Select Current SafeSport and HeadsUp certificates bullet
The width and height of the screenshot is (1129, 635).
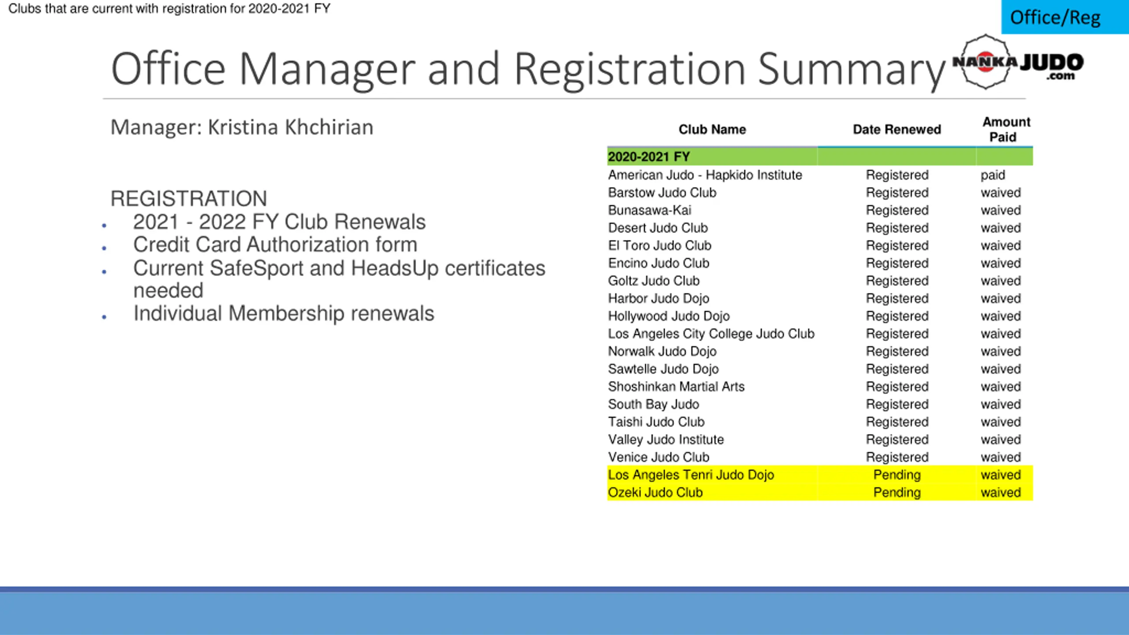pos(339,279)
